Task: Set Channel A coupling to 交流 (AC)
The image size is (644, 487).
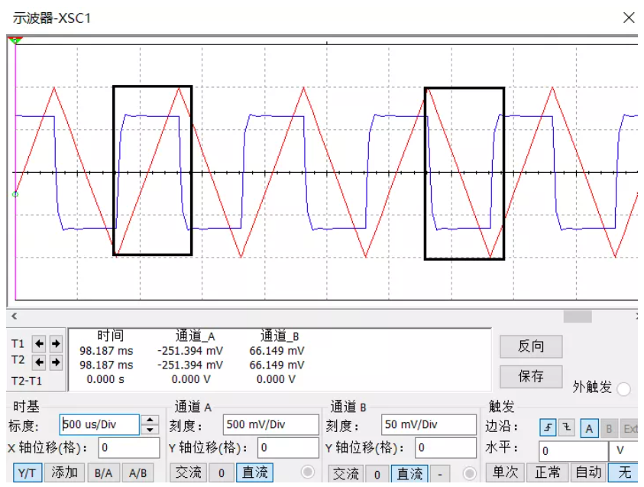Action: [188, 473]
